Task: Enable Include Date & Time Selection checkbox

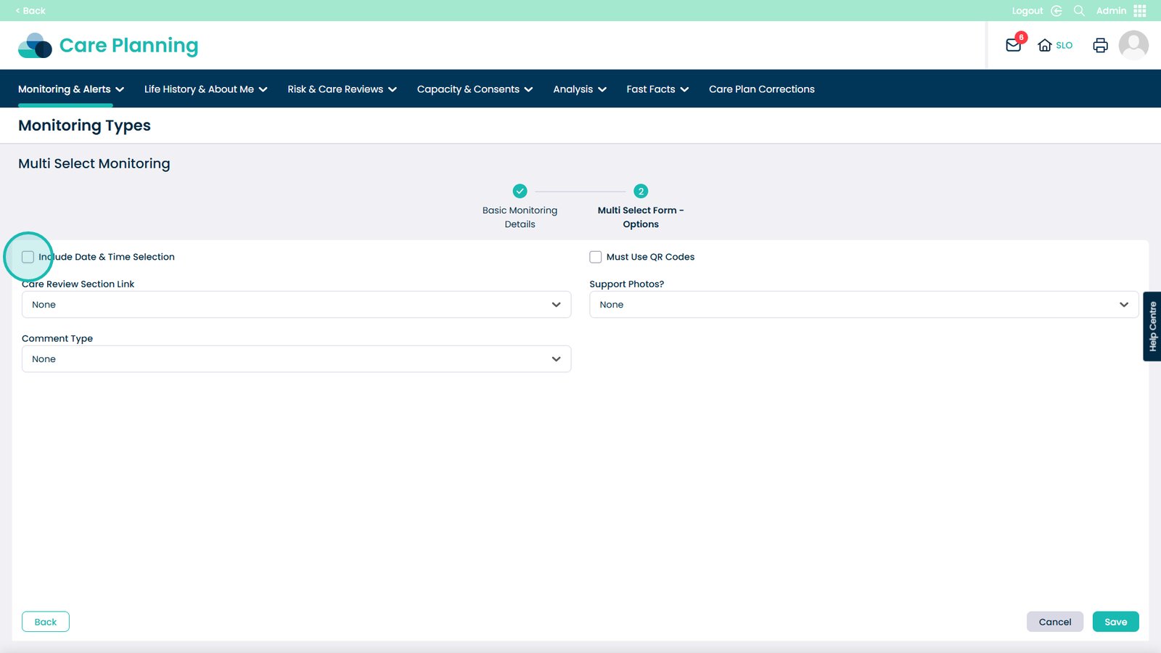Action: [x=28, y=257]
